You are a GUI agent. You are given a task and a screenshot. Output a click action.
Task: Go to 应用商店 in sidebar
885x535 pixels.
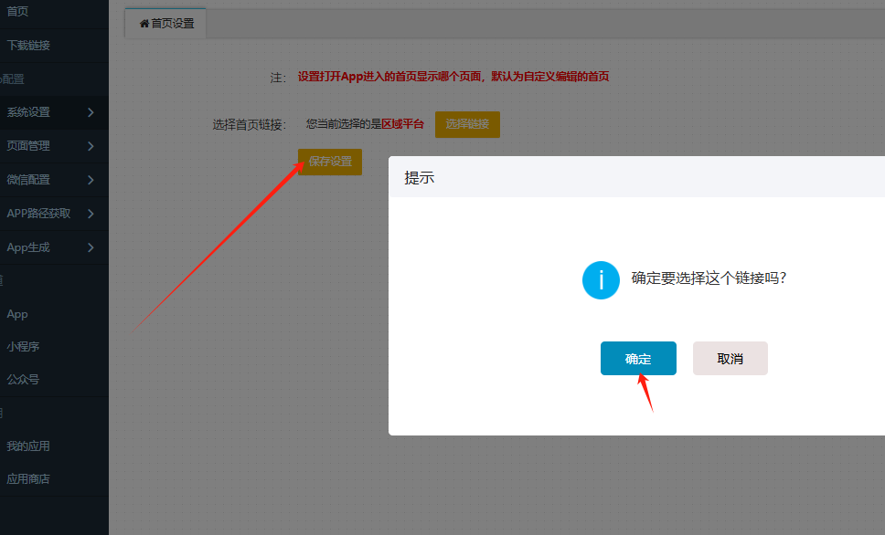[x=28, y=478]
